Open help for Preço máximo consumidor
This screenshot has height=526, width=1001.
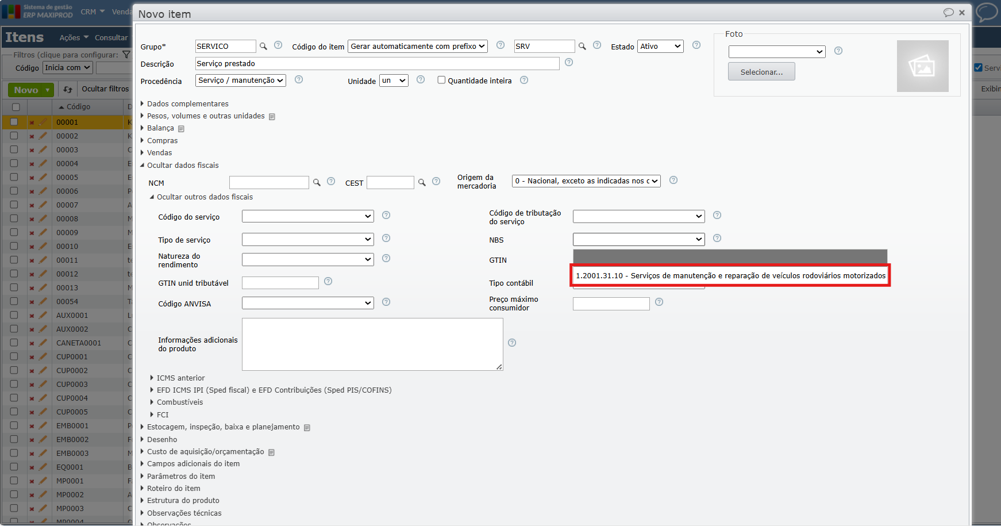(x=659, y=302)
